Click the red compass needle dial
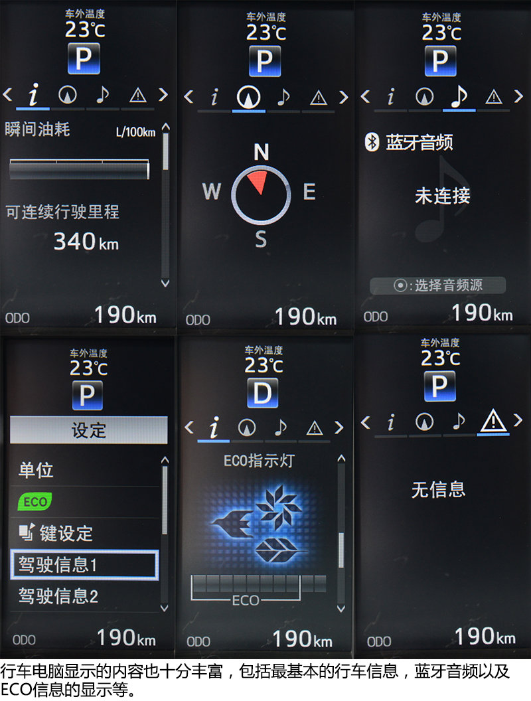Image resolution: width=531 pixels, height=701 pixels. point(261,196)
